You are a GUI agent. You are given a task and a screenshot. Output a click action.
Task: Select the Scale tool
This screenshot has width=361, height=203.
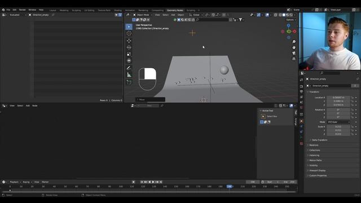tap(129, 54)
